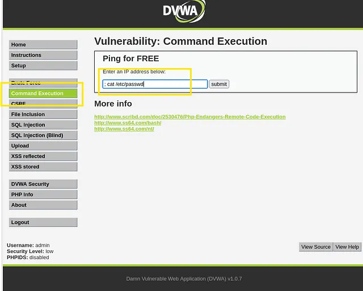Click the submit button
363x291 pixels.
point(219,84)
